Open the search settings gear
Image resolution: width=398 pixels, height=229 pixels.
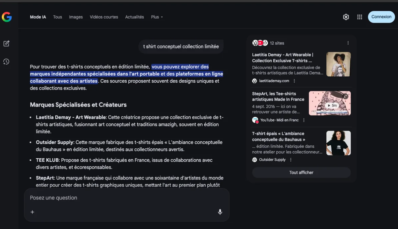346,17
